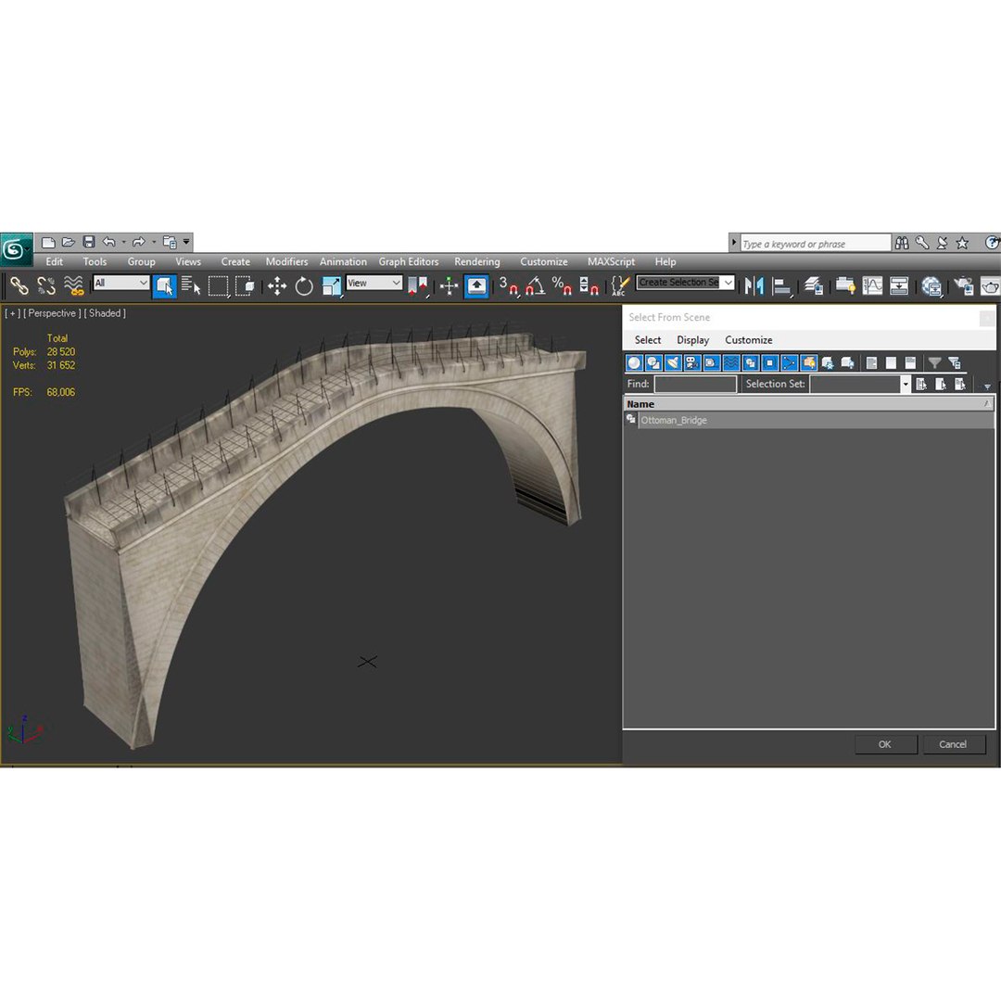Open the Graph Editors menu

click(x=409, y=261)
